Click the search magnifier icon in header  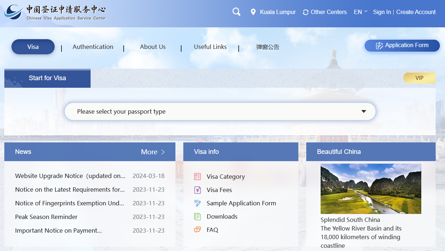236,12
